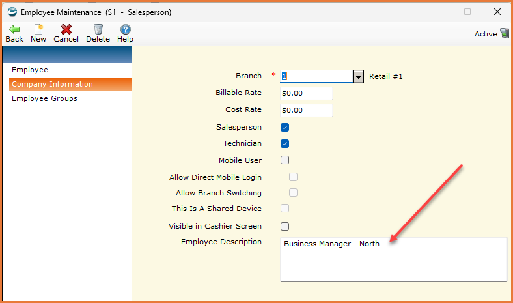Click into the Cost Rate field
Screen dimensions: 513x303
click(307, 110)
